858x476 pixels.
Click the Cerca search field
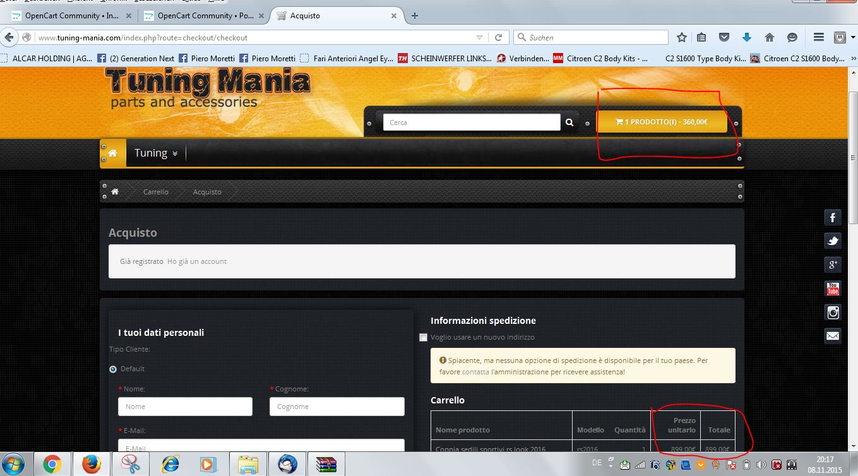pyautogui.click(x=472, y=122)
